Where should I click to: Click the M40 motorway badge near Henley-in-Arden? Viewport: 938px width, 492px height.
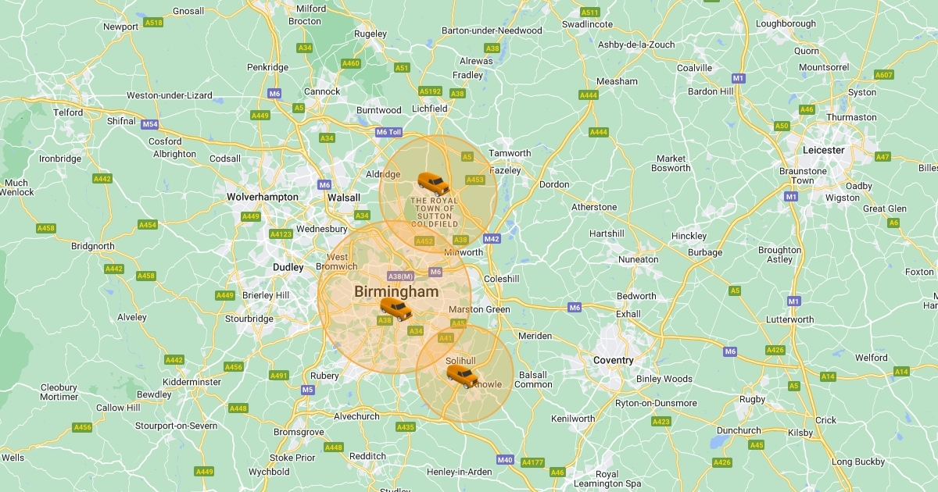point(505,460)
